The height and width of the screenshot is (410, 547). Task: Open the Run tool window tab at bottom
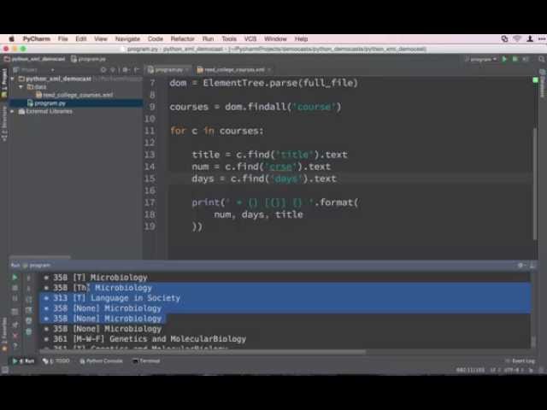[24, 360]
